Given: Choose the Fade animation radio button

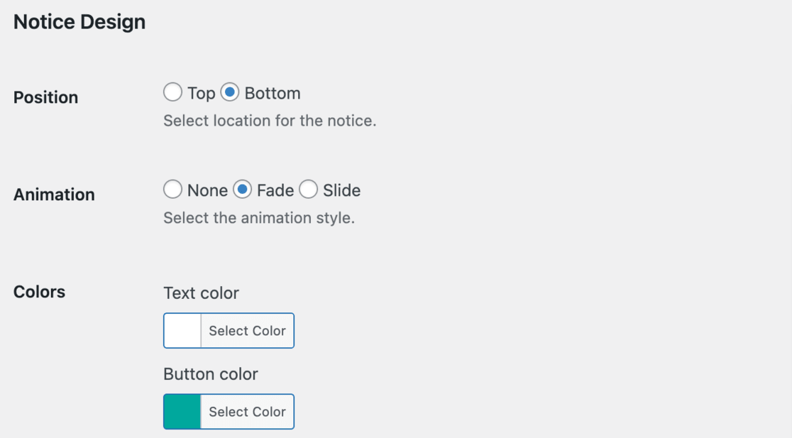Looking at the screenshot, I should [243, 190].
